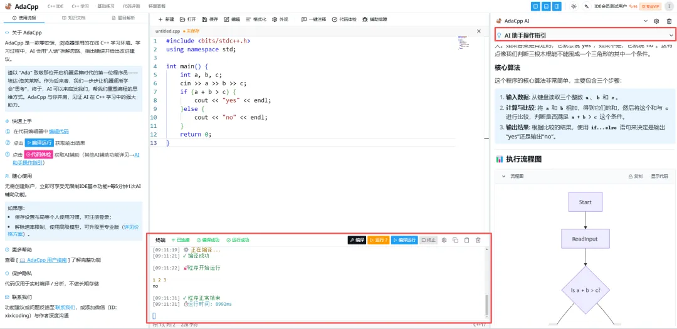This screenshot has height=329, width=677.
Task: Collapse the 流程图 flowchart block
Action: 503,176
